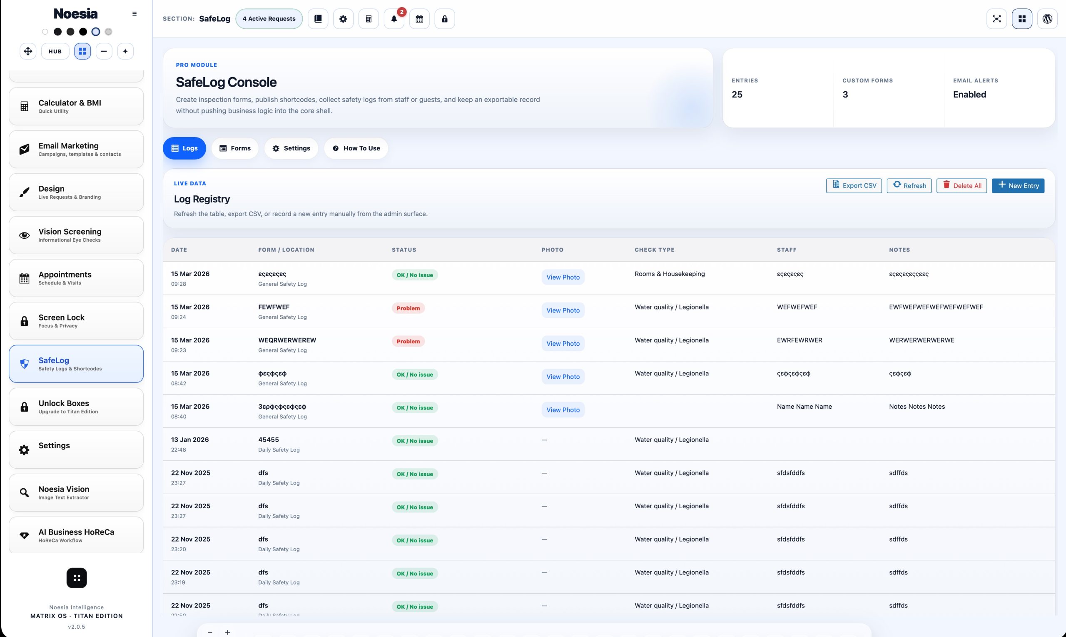The width and height of the screenshot is (1066, 637).
Task: Open the calendar icon in the top bar
Action: (419, 19)
